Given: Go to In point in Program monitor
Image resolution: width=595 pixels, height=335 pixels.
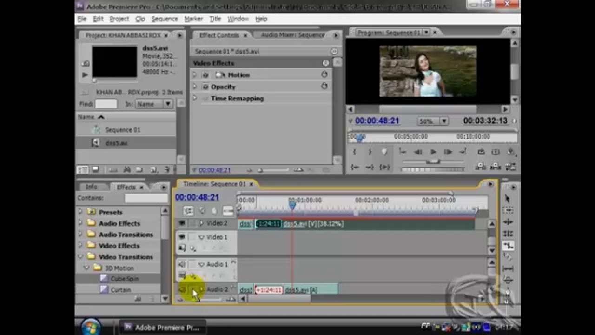Looking at the screenshot, I should point(355,167).
